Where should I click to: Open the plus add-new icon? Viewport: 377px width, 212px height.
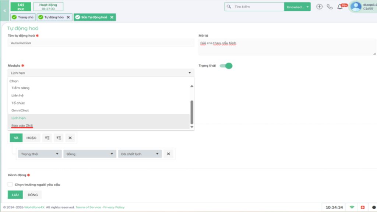319,7
